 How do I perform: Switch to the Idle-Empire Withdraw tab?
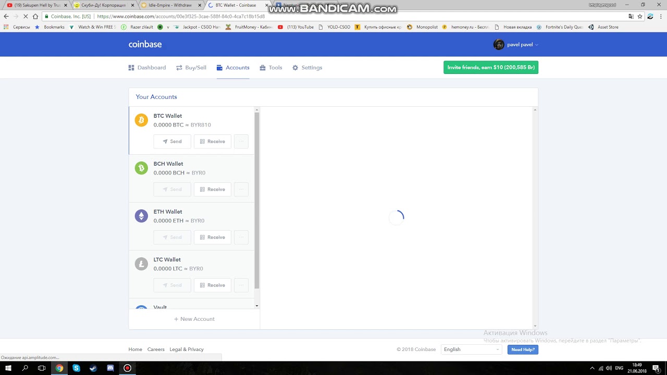tap(170, 5)
